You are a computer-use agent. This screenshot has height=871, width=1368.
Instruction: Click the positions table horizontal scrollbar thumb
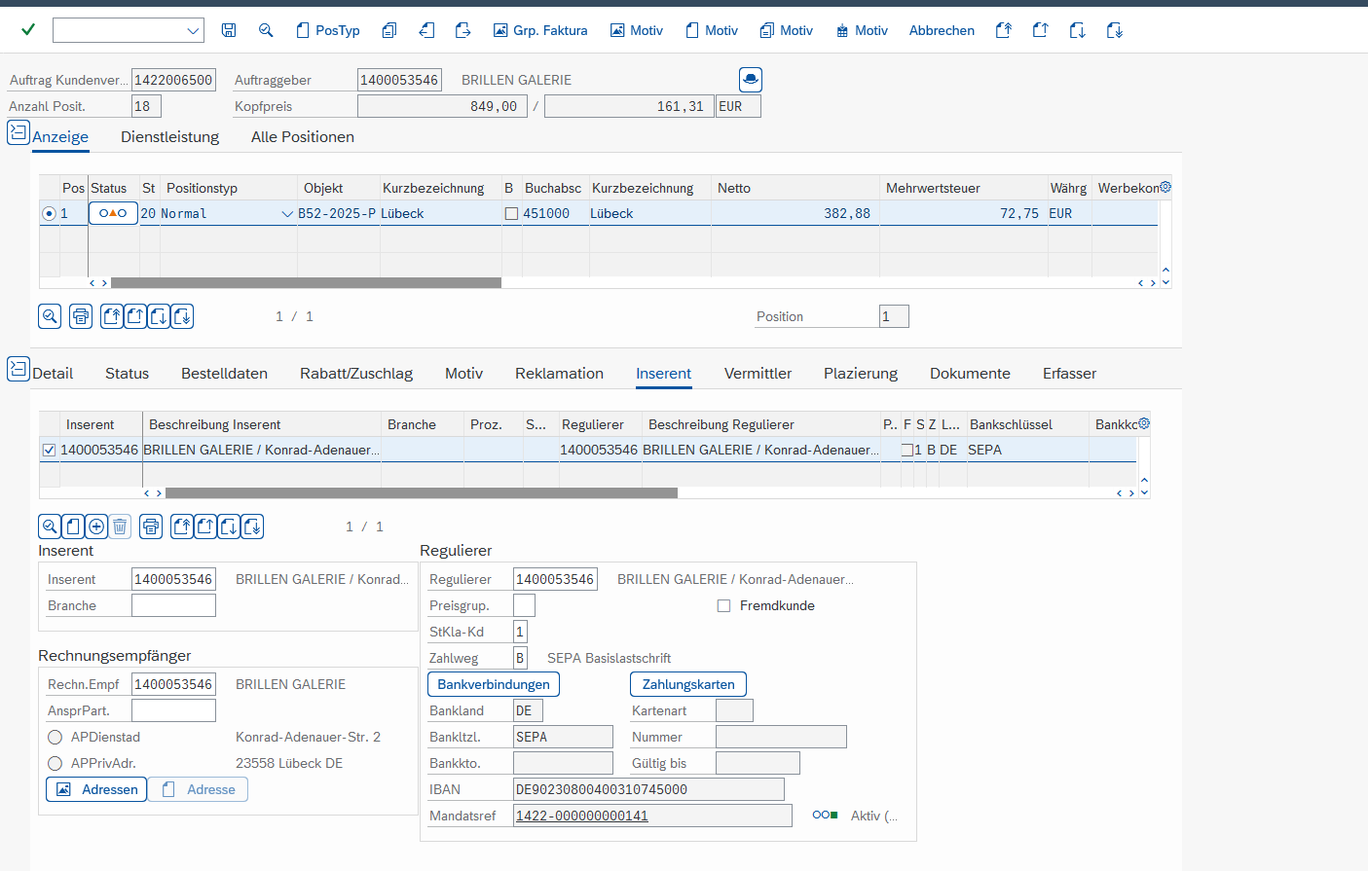306,283
